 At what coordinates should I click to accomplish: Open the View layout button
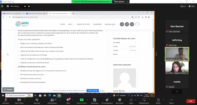192,6
